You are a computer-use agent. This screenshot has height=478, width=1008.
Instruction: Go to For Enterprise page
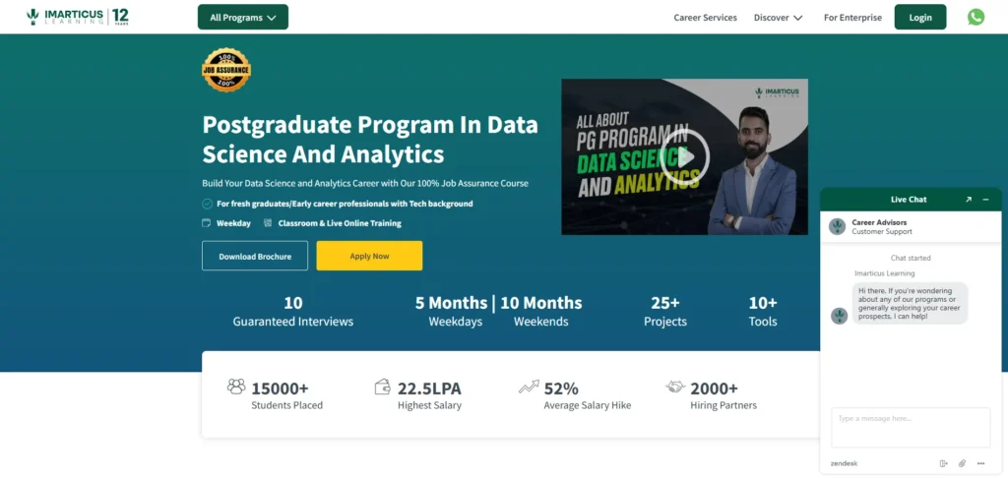coord(851,18)
